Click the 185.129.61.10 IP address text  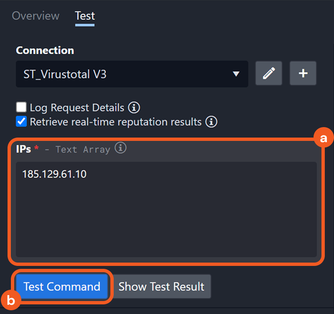tap(54, 174)
